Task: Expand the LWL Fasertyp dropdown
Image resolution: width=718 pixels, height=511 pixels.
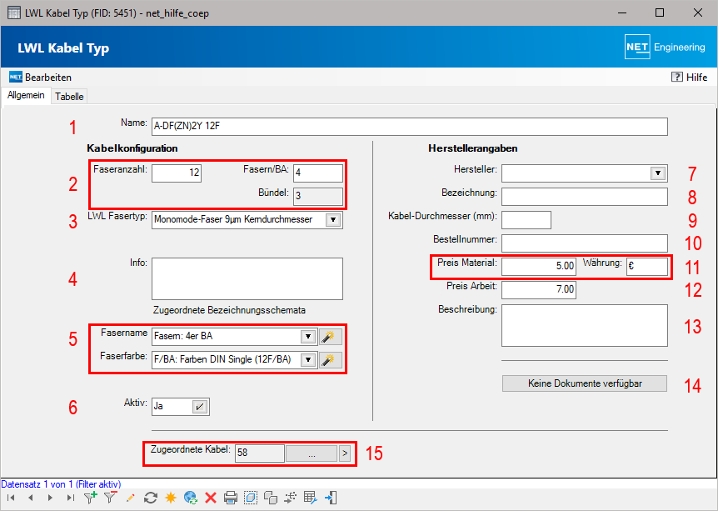Action: tap(333, 219)
